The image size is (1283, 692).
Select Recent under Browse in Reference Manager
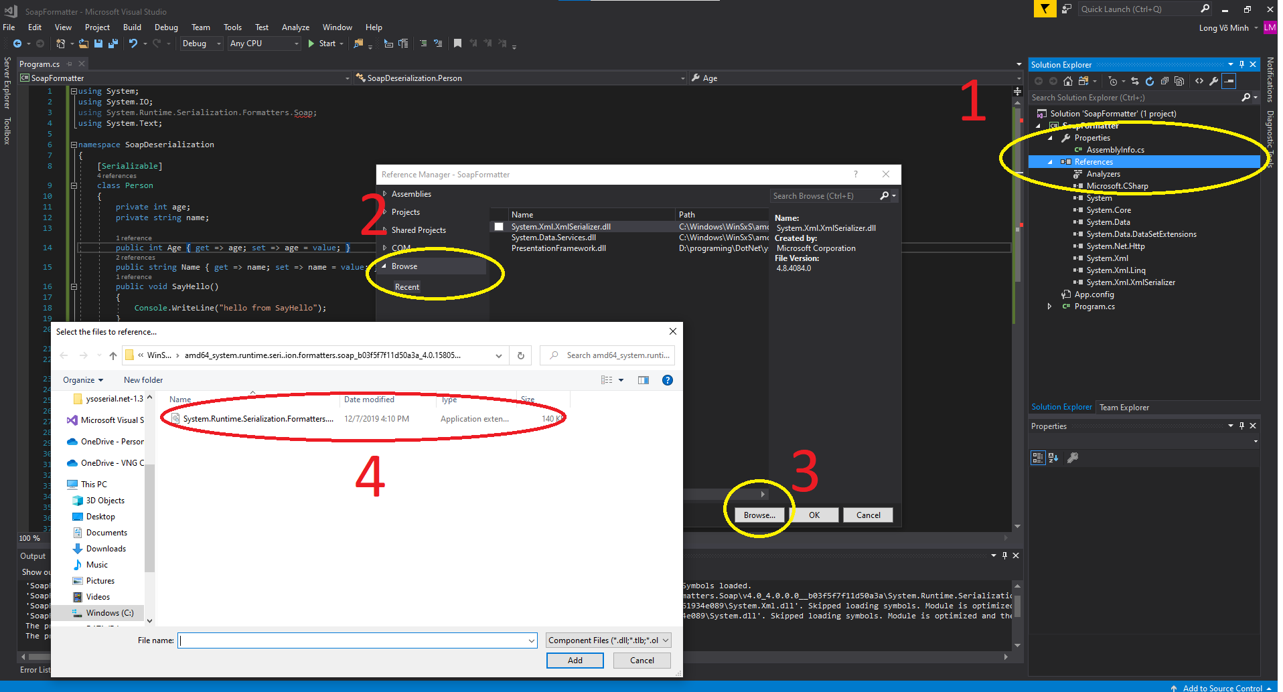407,287
